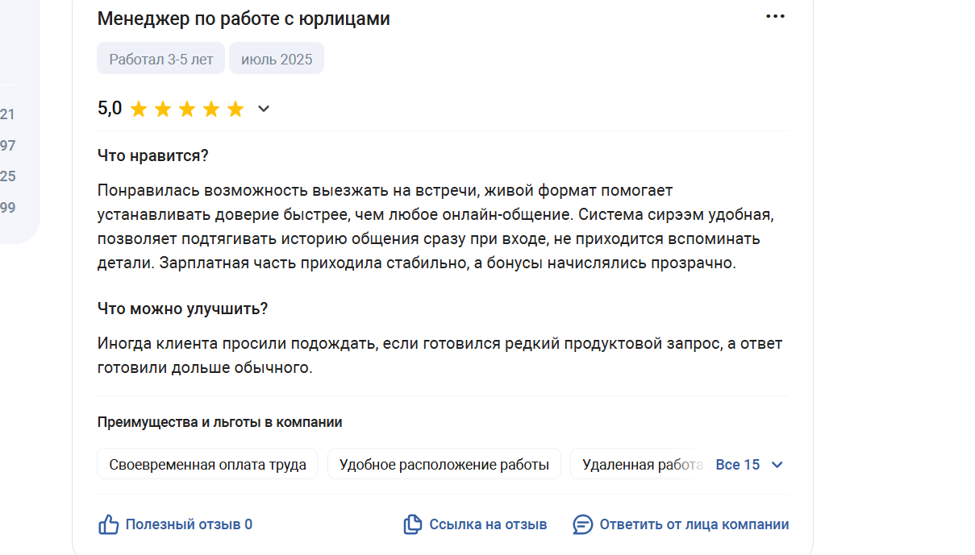Show all benefits via 'Все 15'
This screenshot has width=975, height=555.
[738, 465]
